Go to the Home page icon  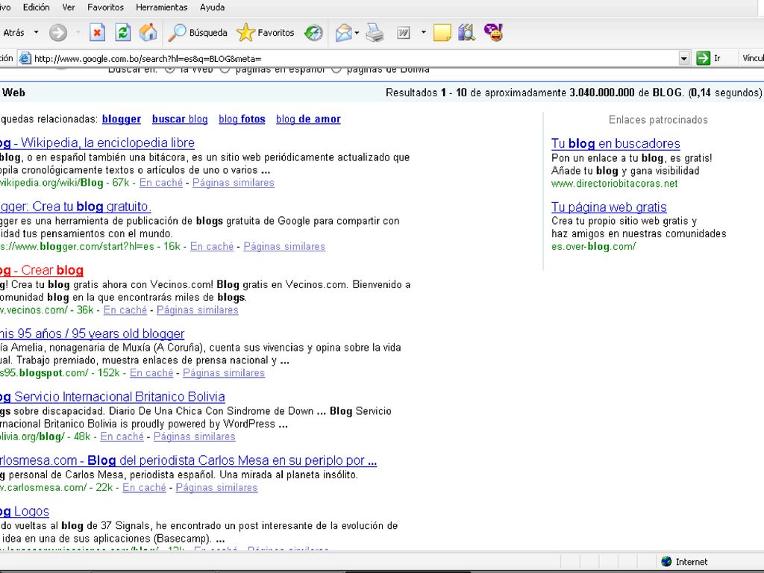click(148, 33)
